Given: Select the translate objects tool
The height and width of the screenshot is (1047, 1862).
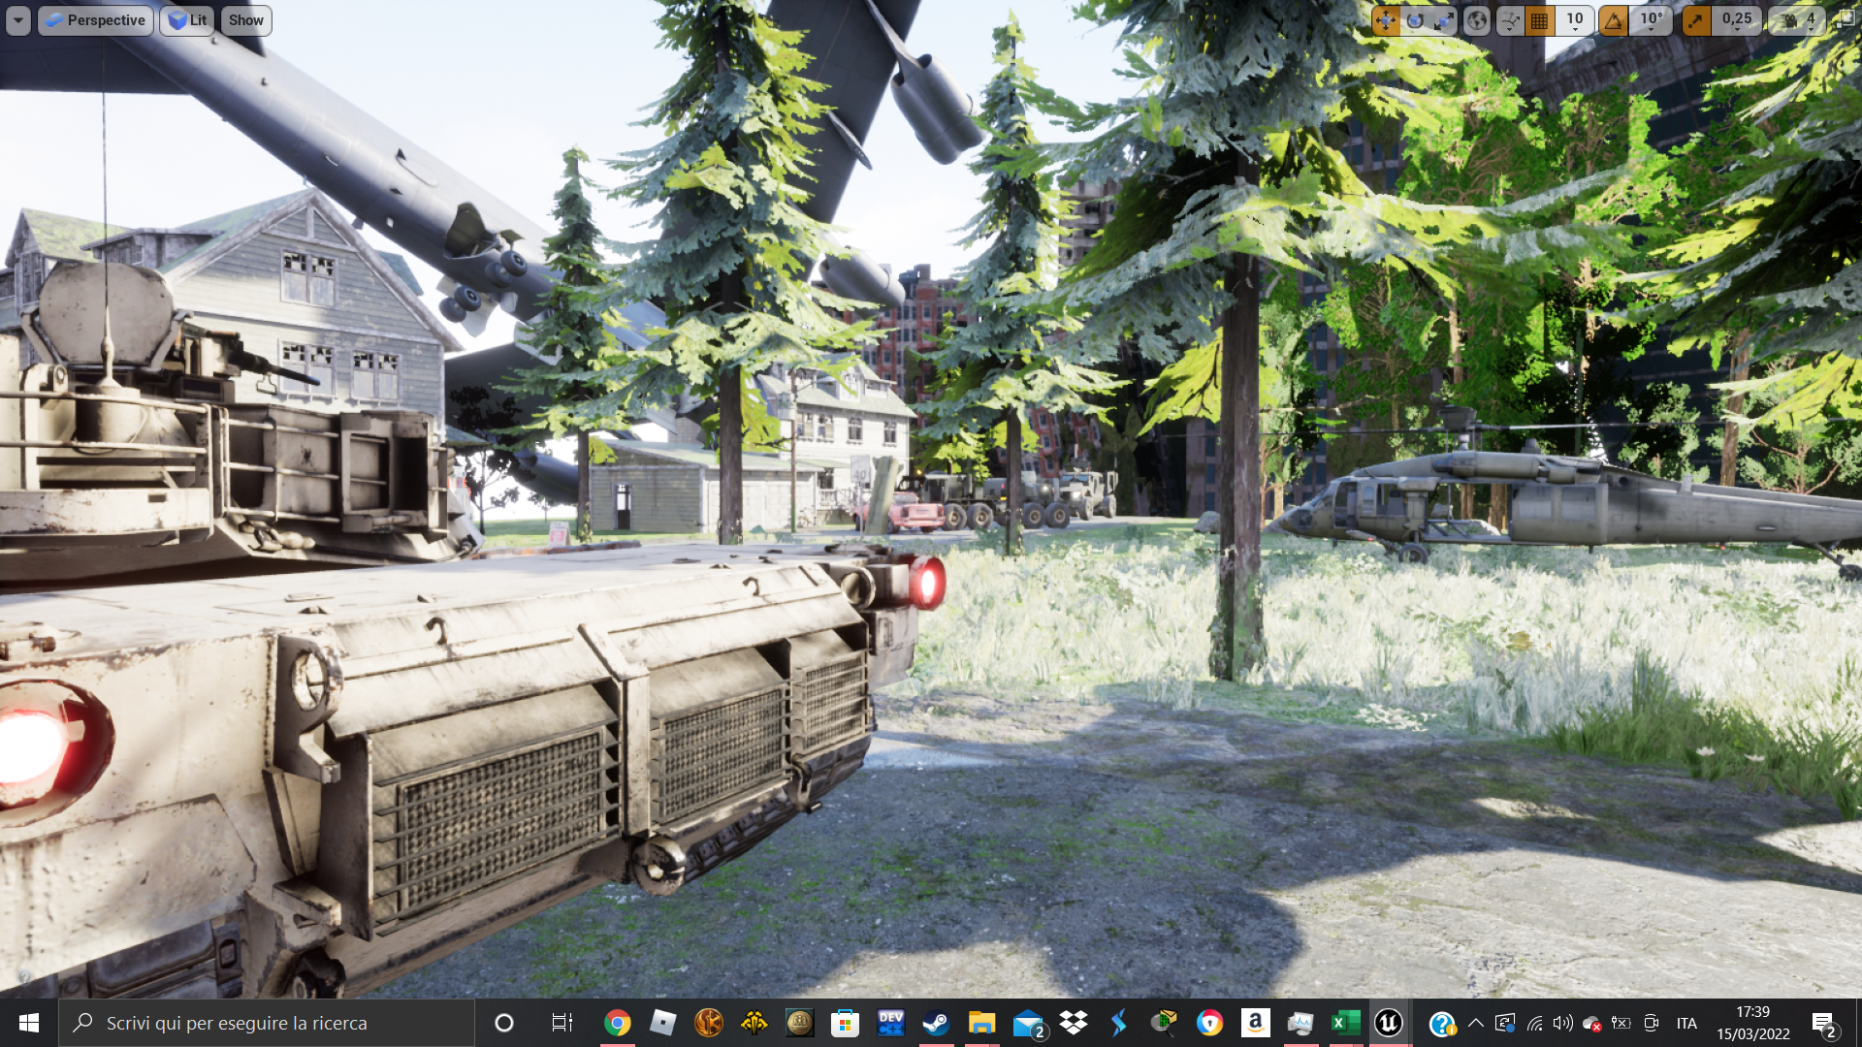Looking at the screenshot, I should 1386,20.
